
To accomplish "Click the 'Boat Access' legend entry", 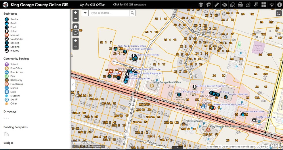I will 17,72.
